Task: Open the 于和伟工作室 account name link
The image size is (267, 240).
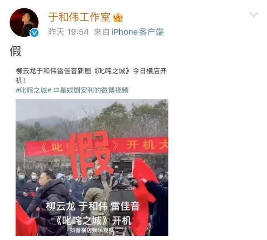Action: tap(79, 17)
